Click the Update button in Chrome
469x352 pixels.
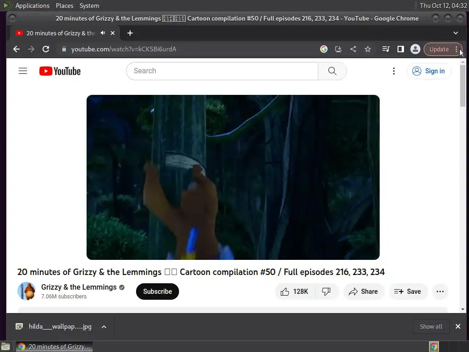439,49
